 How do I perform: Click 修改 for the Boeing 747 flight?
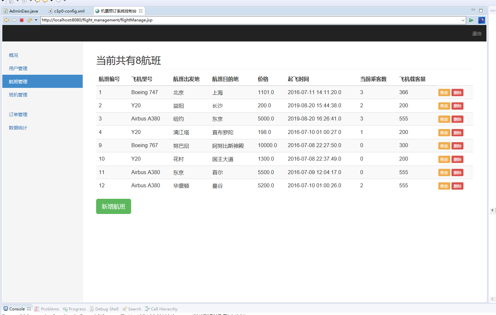pos(444,92)
